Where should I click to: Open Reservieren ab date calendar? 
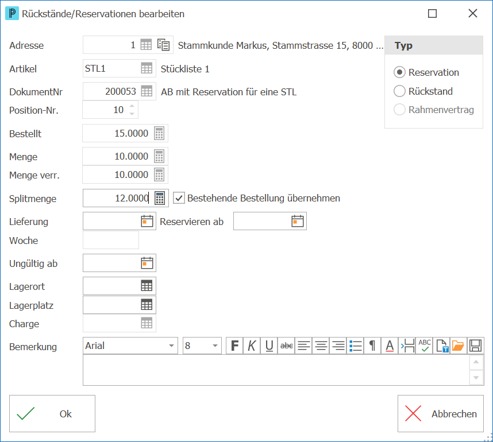point(298,221)
